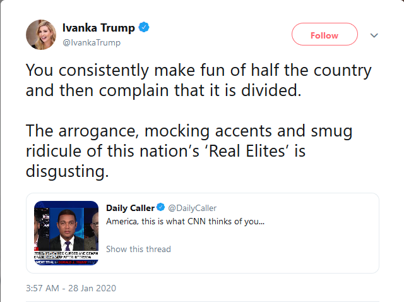The image size is (404, 302).
Task: Click the verified badge beside Daily Caller
Action: 161,208
